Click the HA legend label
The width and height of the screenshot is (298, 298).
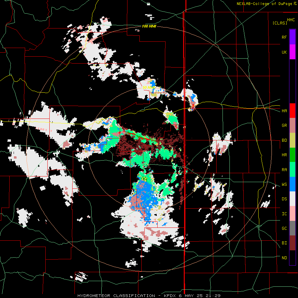pyautogui.click(x=284, y=111)
